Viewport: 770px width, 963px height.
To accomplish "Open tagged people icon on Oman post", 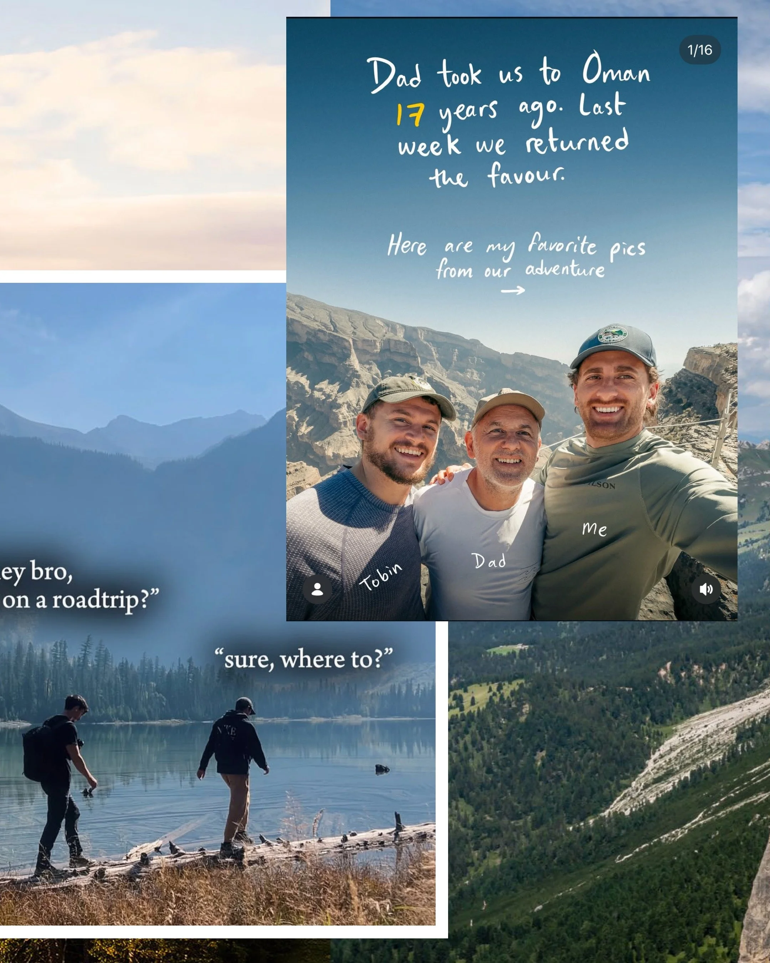I will [317, 589].
